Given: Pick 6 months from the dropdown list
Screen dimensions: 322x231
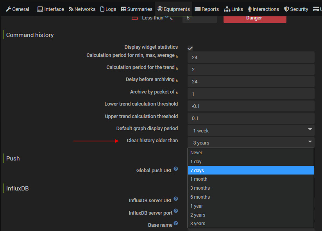Looking at the screenshot, I should 251,197.
